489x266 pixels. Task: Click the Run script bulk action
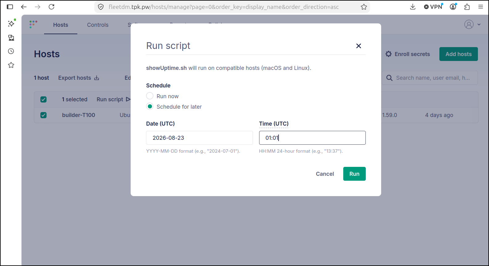[x=113, y=99]
